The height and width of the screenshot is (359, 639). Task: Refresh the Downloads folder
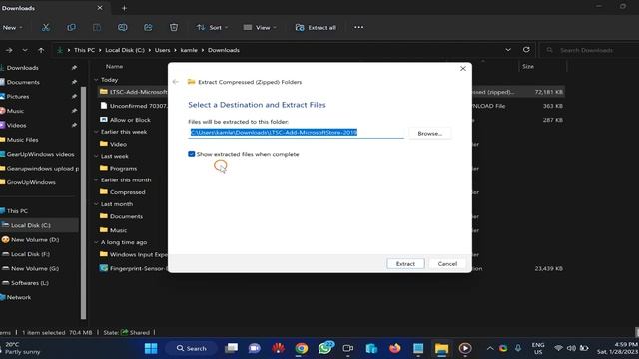click(x=526, y=50)
